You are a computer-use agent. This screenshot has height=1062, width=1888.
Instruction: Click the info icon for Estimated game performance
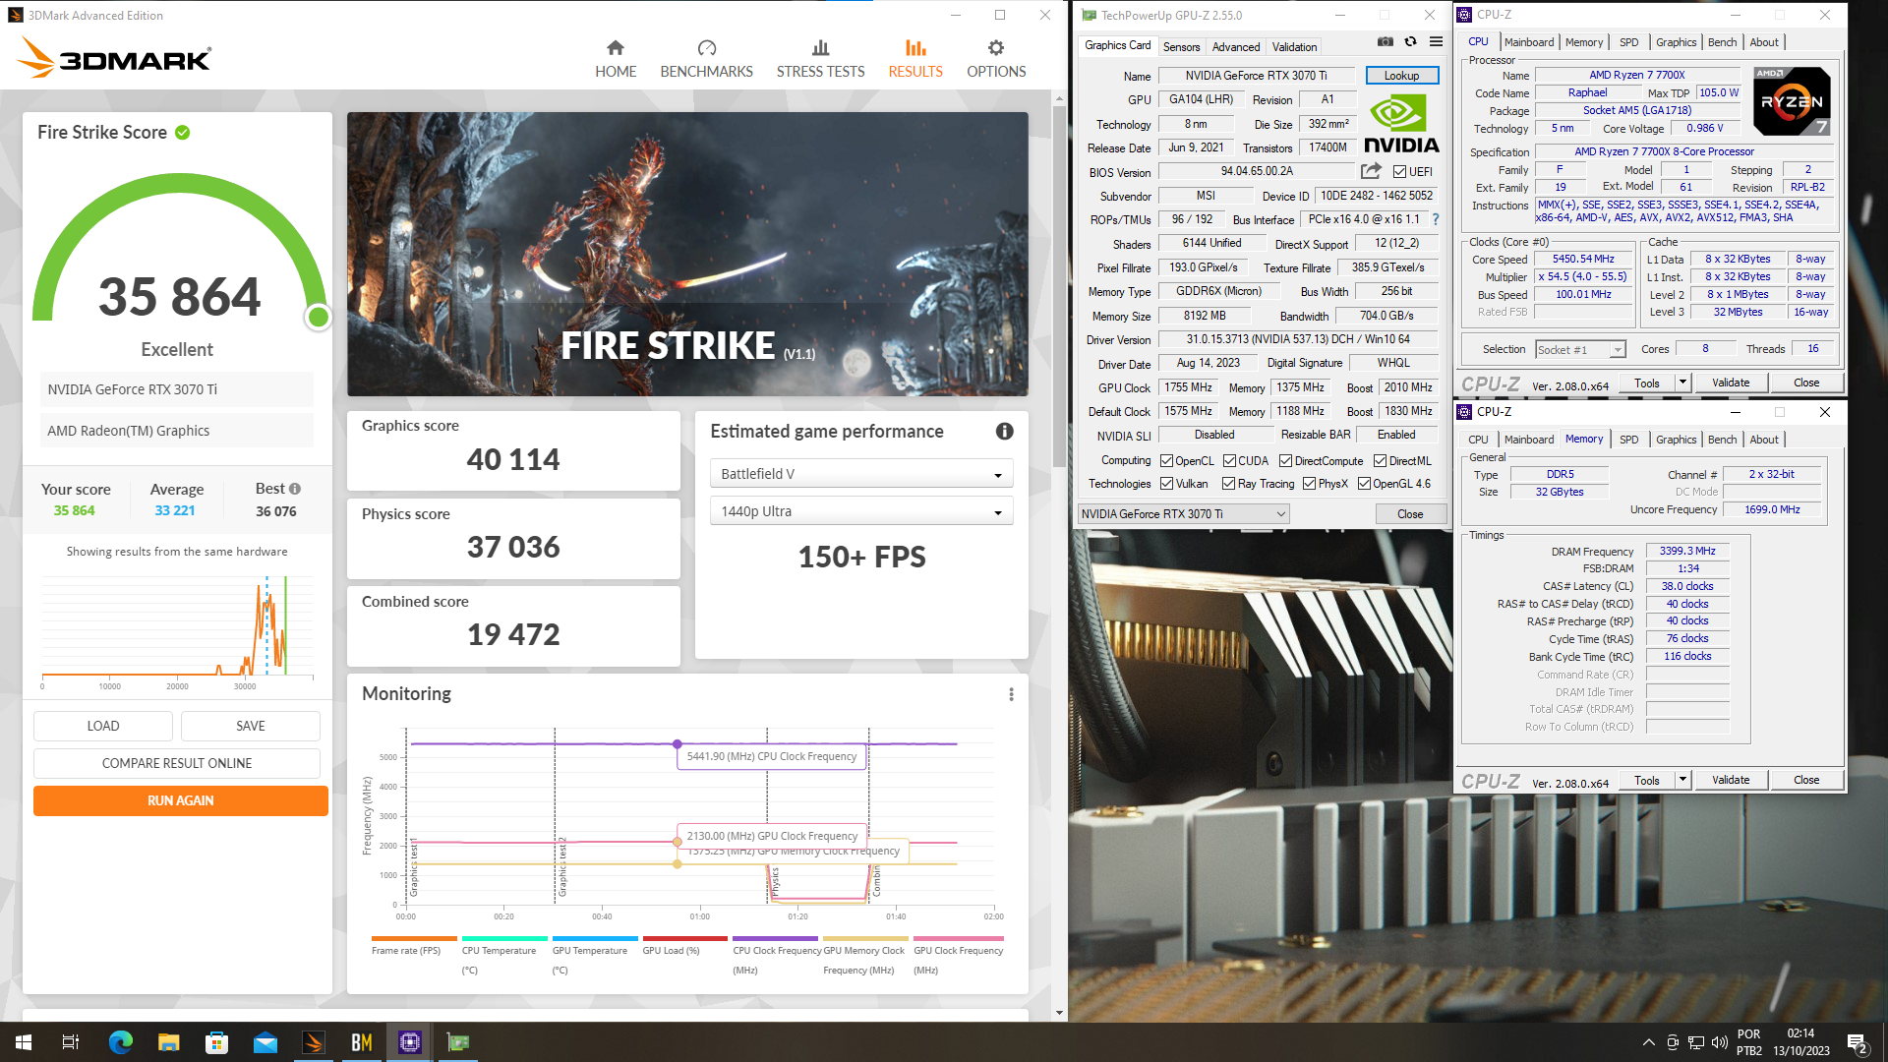click(1004, 431)
